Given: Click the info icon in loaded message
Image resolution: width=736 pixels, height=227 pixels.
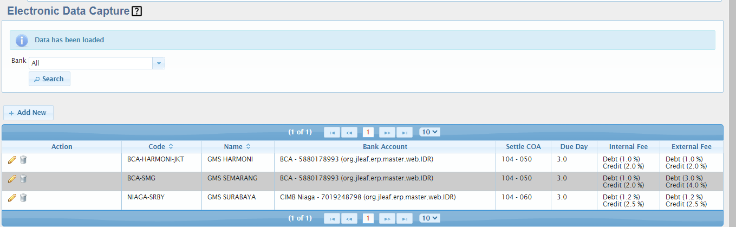Looking at the screenshot, I should point(22,40).
